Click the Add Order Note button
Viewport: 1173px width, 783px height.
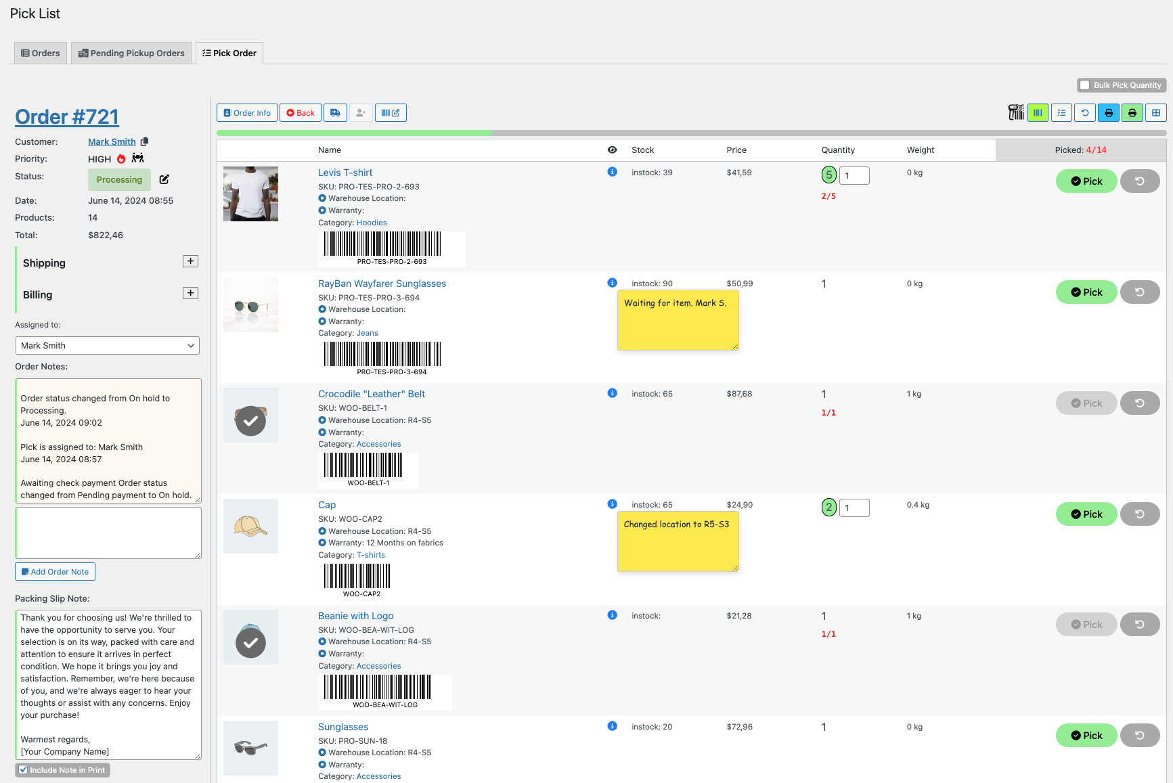pos(55,571)
